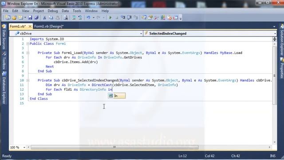Start Debugging with the green play icon
The image size is (284, 160).
(x=110, y=18)
